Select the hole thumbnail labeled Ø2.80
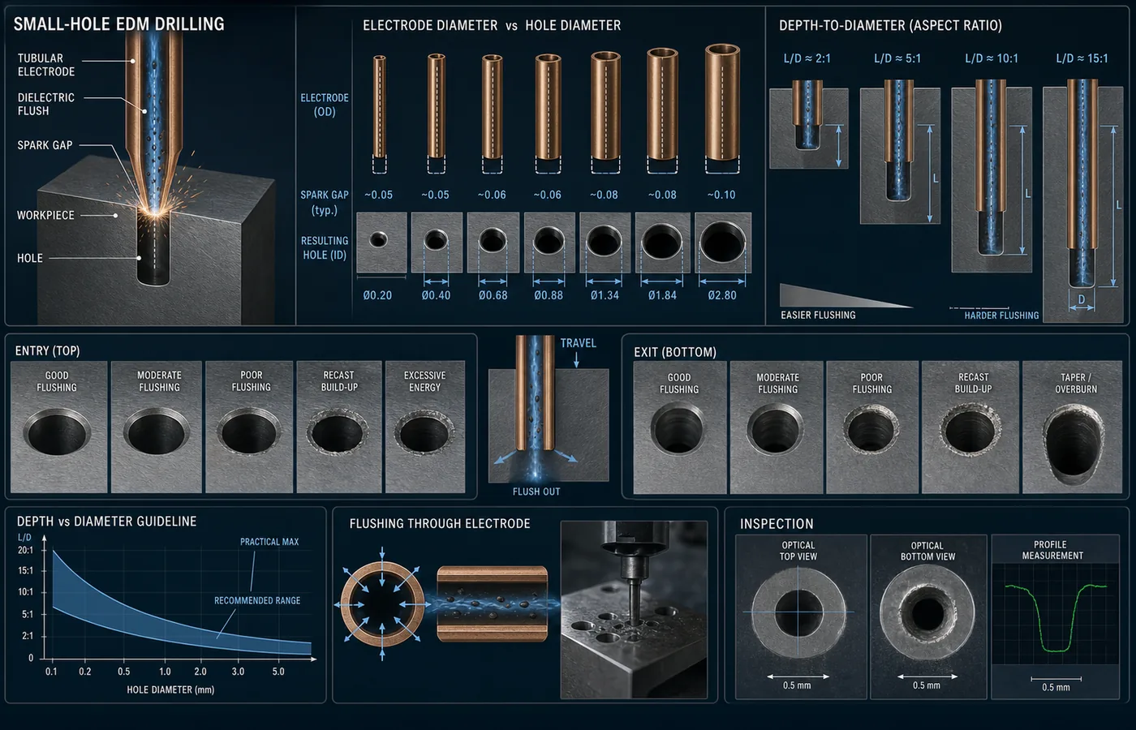The image size is (1136, 730). click(x=722, y=243)
